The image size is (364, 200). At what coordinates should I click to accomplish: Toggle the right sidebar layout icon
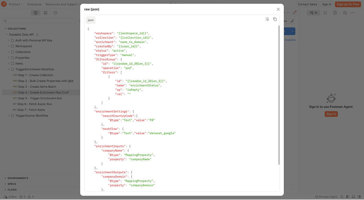(x=359, y=197)
